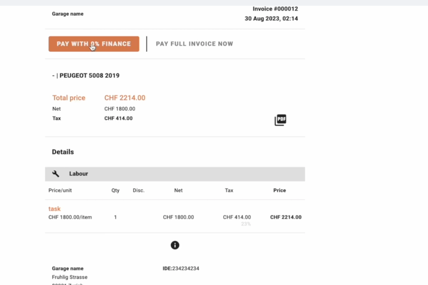The image size is (428, 285).
Task: Select the Total price CHF 2214.00
Action: pos(125,97)
